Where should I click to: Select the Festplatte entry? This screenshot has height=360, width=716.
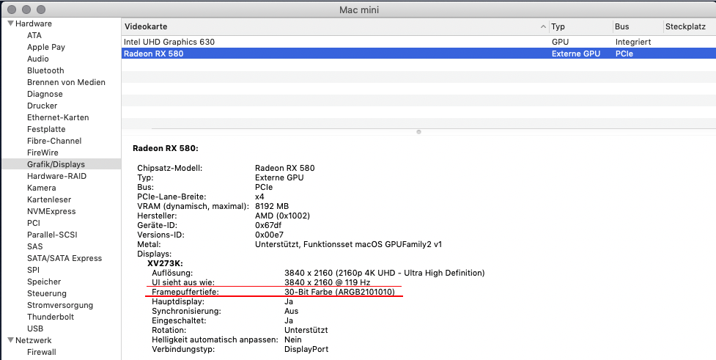pos(46,129)
